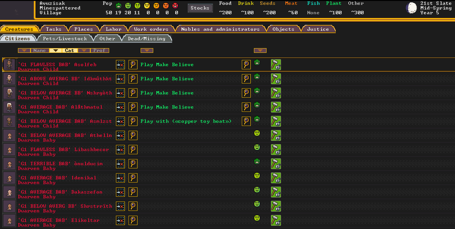
Task: View the Play with copper toy boat job
Action: [246, 121]
